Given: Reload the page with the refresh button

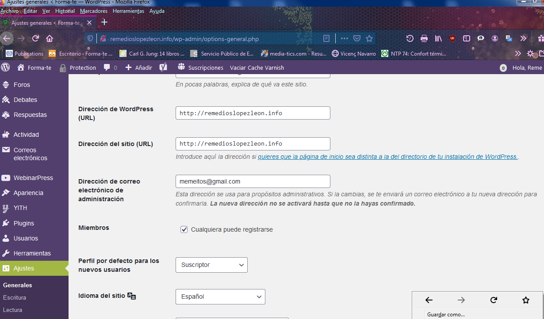Looking at the screenshot, I should [35, 38].
